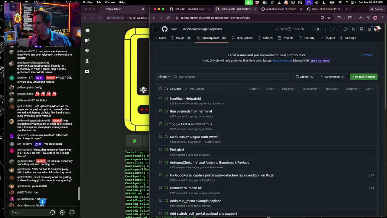Jump to latest chat messages arrow
The width and height of the screenshot is (387, 218).
[x=43, y=202]
